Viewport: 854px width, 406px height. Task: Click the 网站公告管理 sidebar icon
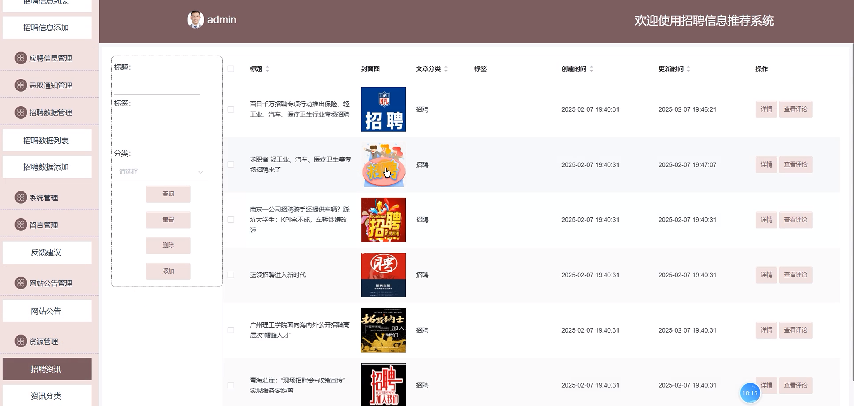[21, 283]
